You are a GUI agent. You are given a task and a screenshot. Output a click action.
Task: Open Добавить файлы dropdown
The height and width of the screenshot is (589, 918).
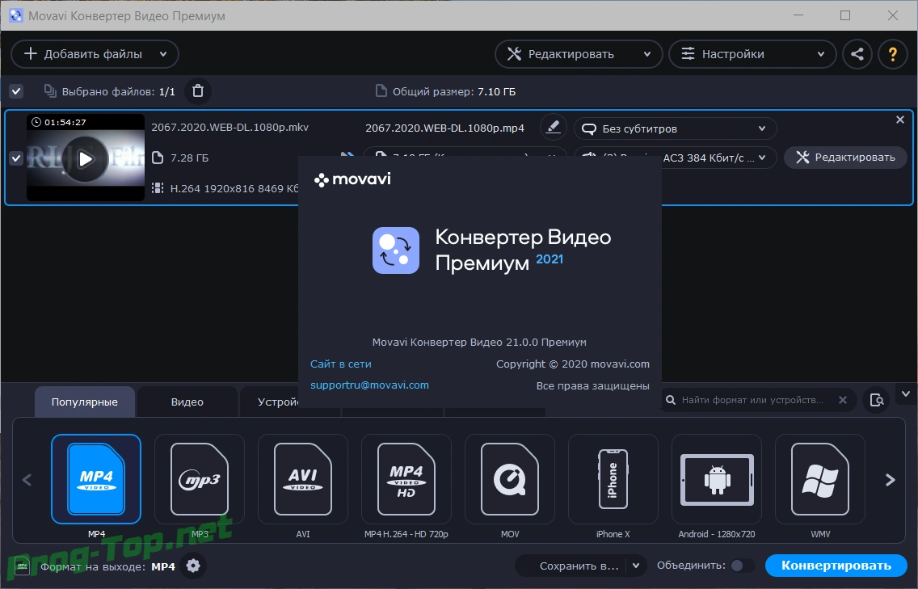163,54
